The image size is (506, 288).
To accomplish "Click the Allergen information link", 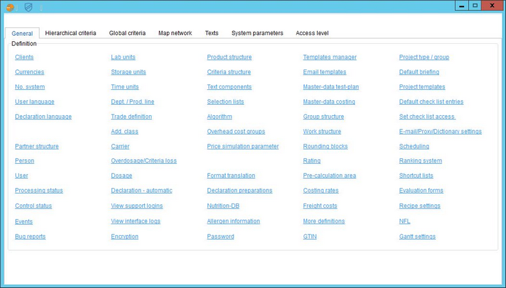I will click(233, 221).
